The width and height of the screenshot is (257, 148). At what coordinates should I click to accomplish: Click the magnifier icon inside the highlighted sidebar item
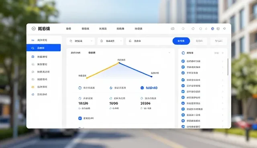pos(33,48)
